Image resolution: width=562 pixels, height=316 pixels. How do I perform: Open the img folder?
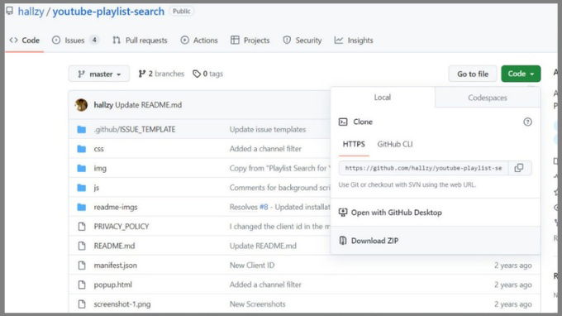pos(100,168)
